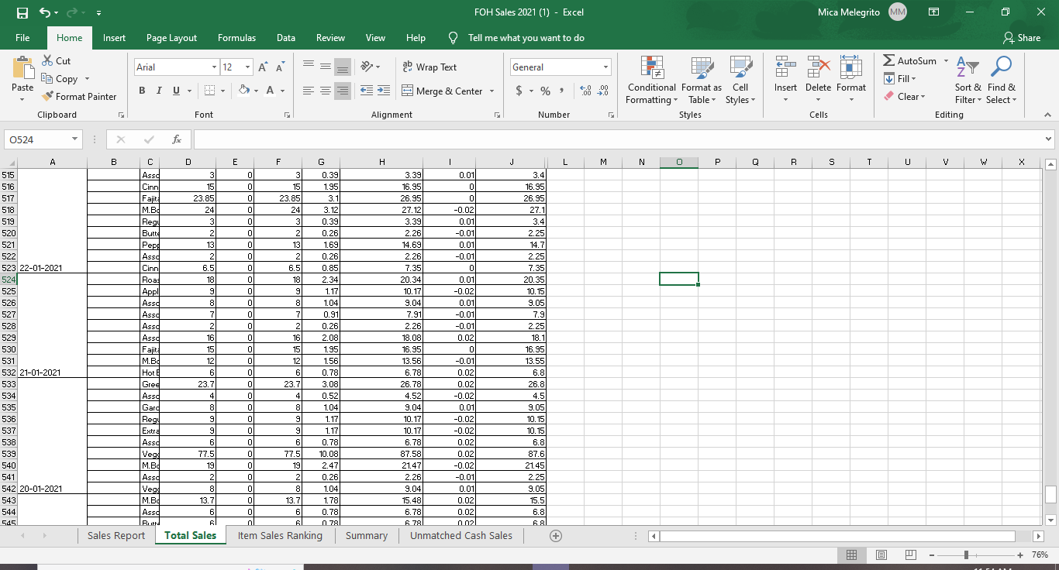Pick the Fill Color paint bucket

click(x=243, y=91)
